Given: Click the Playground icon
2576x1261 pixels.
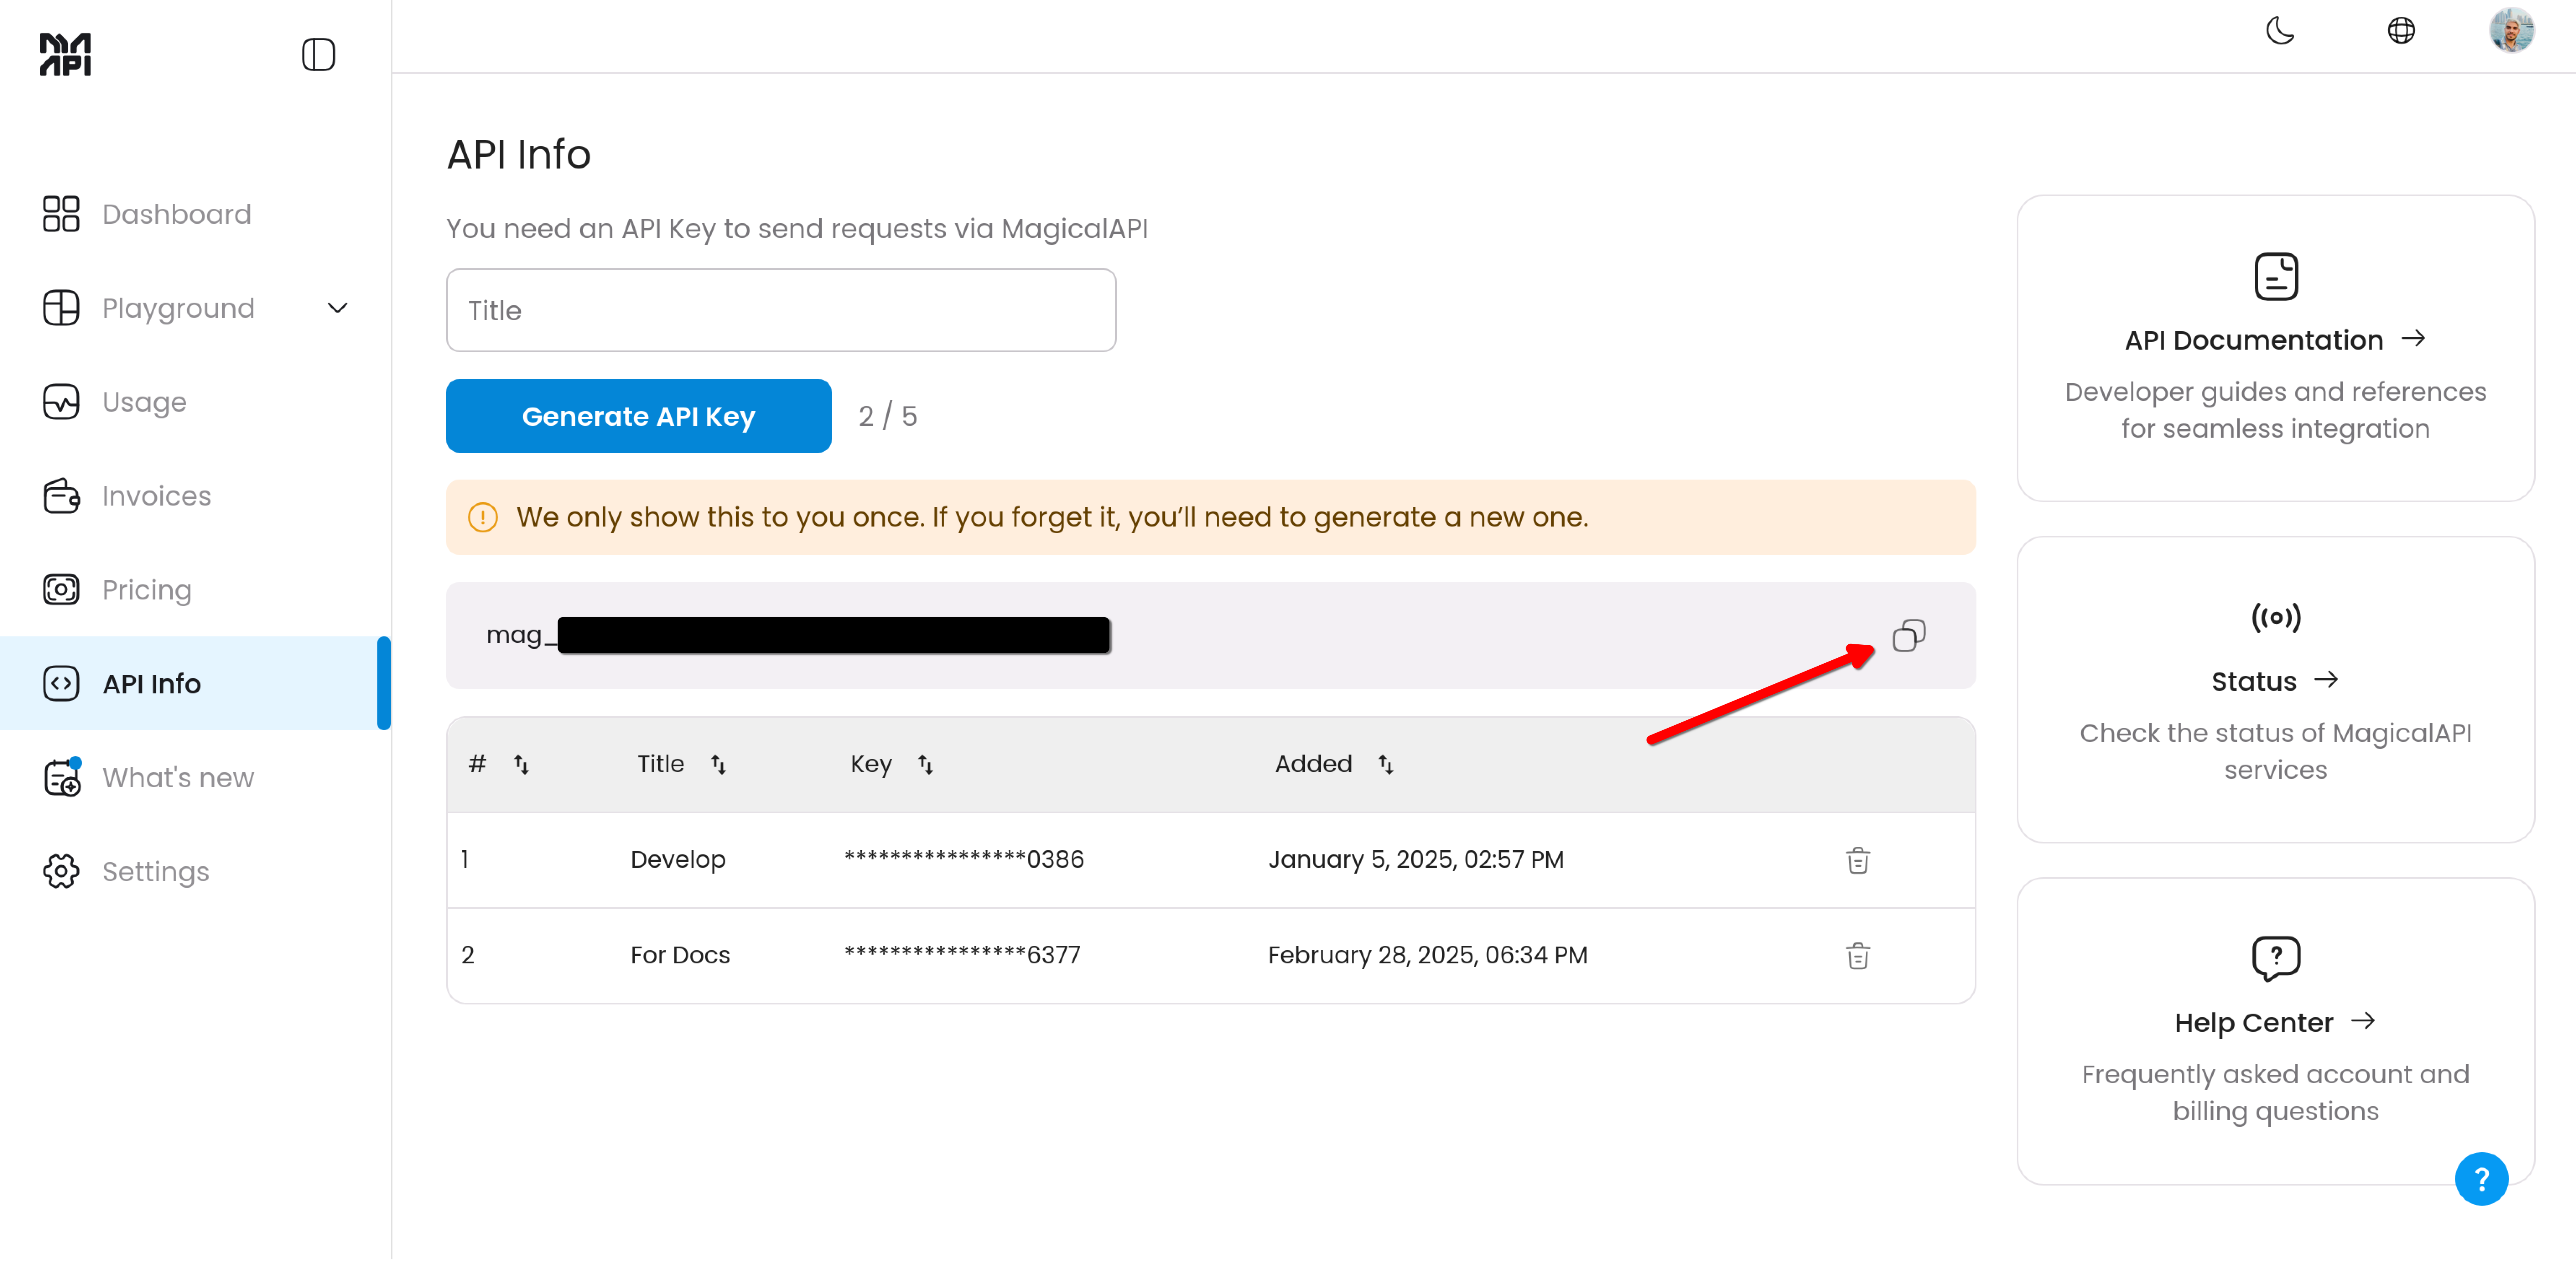Looking at the screenshot, I should click(61, 308).
